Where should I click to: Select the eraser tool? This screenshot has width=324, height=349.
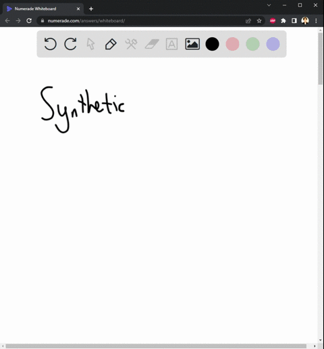point(152,44)
